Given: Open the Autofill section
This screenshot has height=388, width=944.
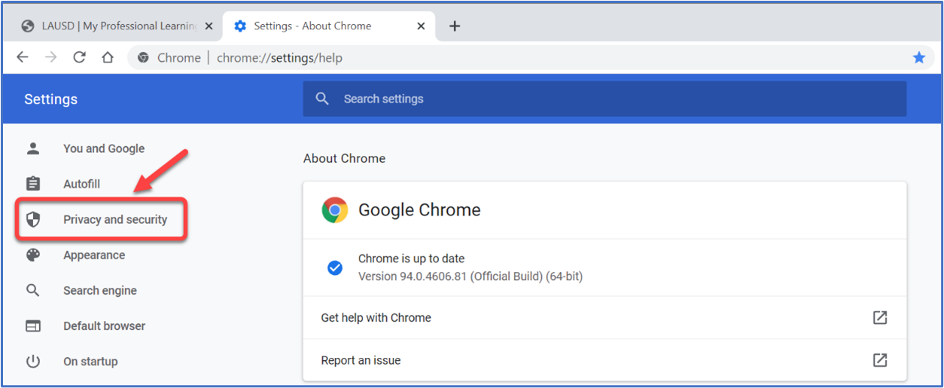Looking at the screenshot, I should (82, 184).
